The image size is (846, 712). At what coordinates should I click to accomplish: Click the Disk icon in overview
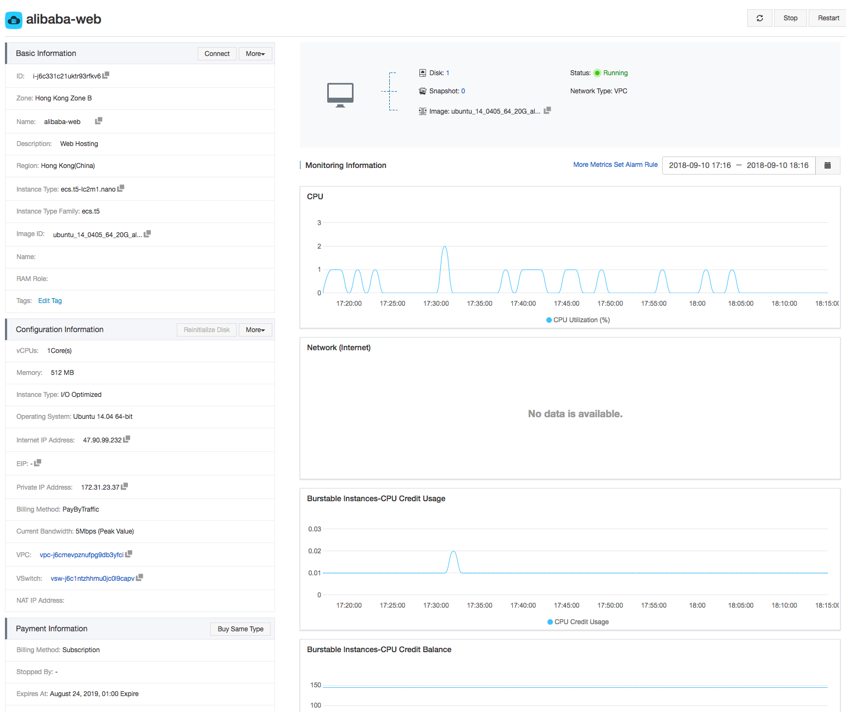(423, 73)
